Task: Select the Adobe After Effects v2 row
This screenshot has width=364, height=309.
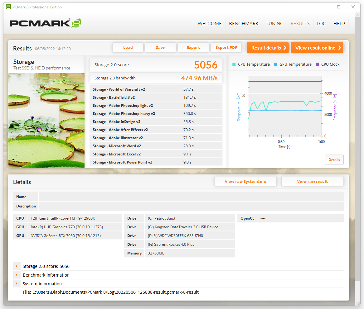Action: pyautogui.click(x=156, y=130)
